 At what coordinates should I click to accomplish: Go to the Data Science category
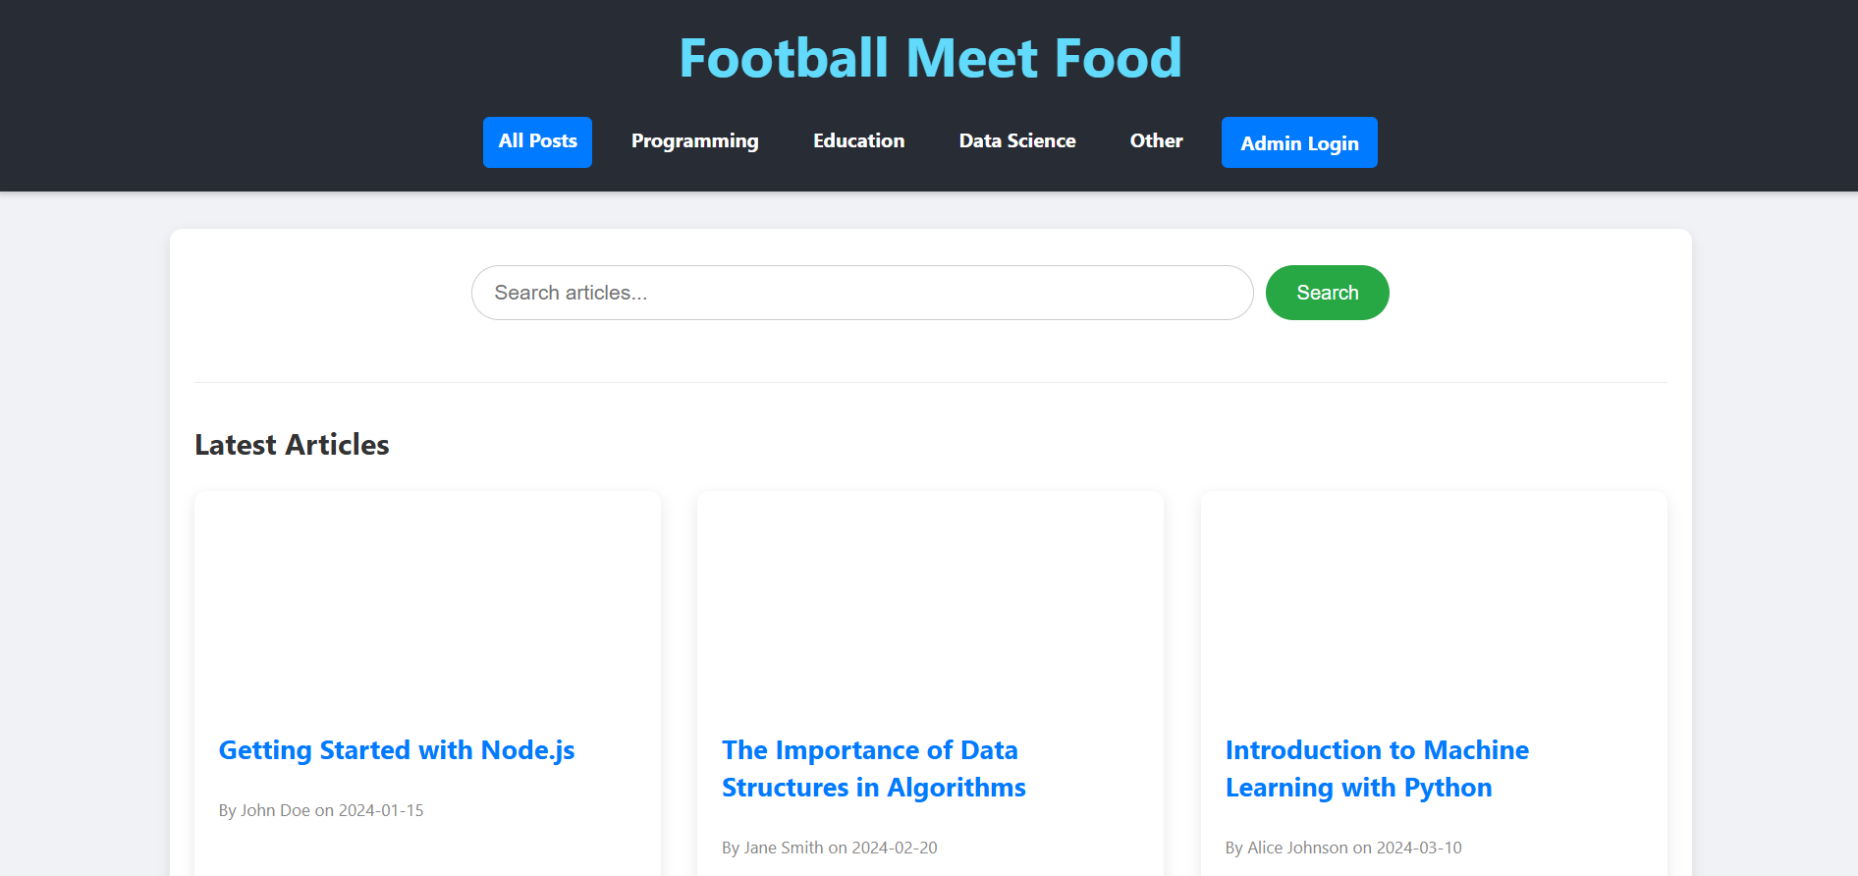[1016, 141]
